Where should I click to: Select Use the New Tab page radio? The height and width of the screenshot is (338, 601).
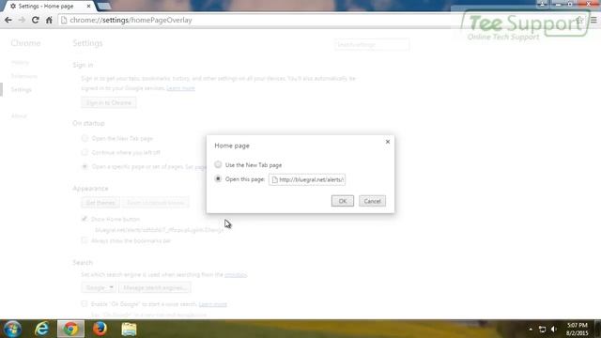click(218, 165)
